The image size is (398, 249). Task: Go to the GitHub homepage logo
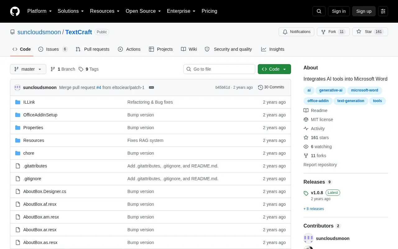[x=15, y=11]
